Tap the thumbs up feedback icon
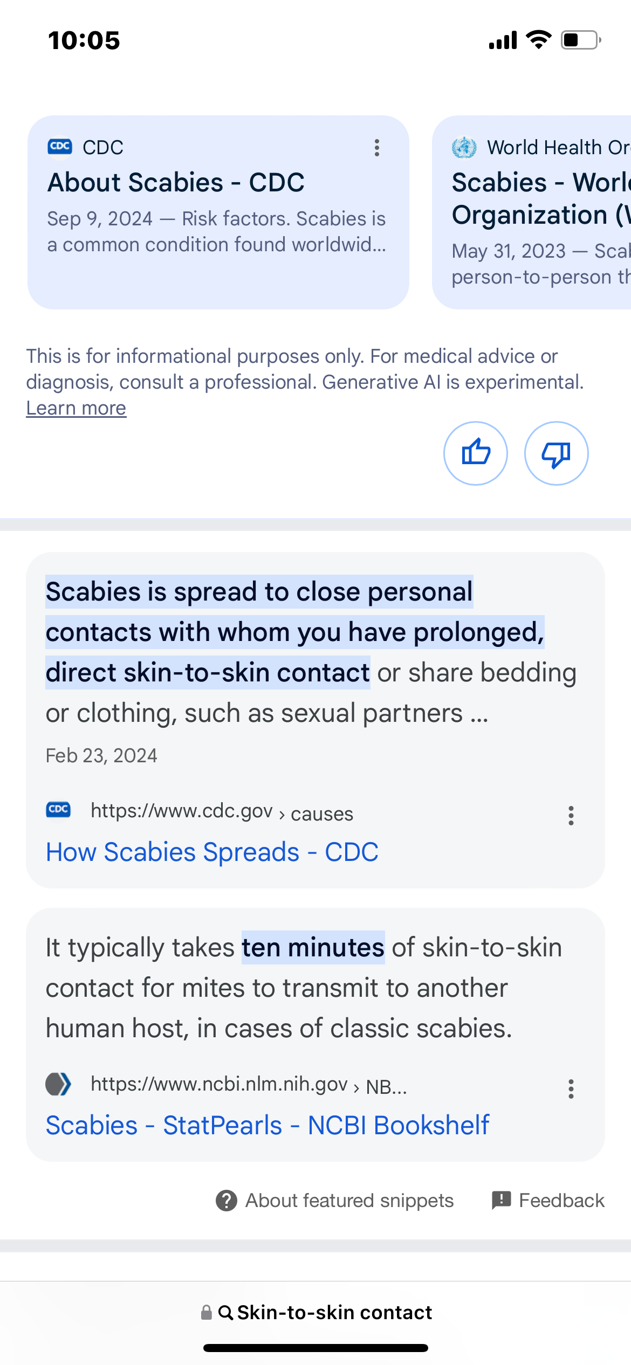The image size is (631, 1365). 475,453
